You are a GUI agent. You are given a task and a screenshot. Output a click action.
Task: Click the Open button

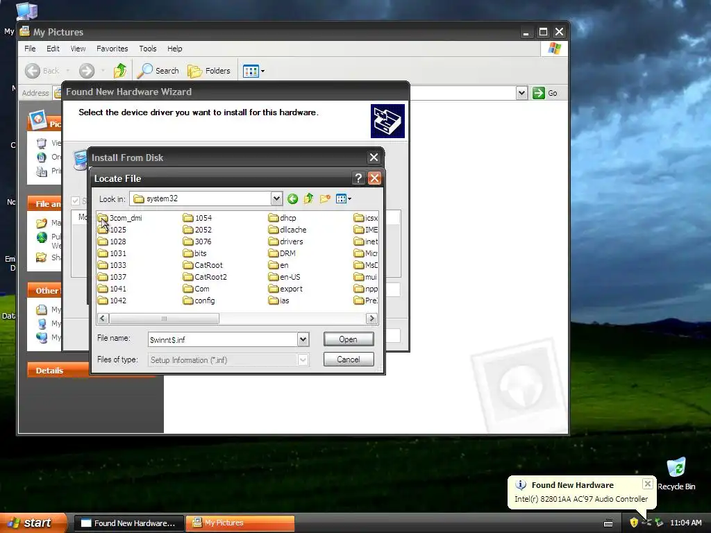point(349,339)
